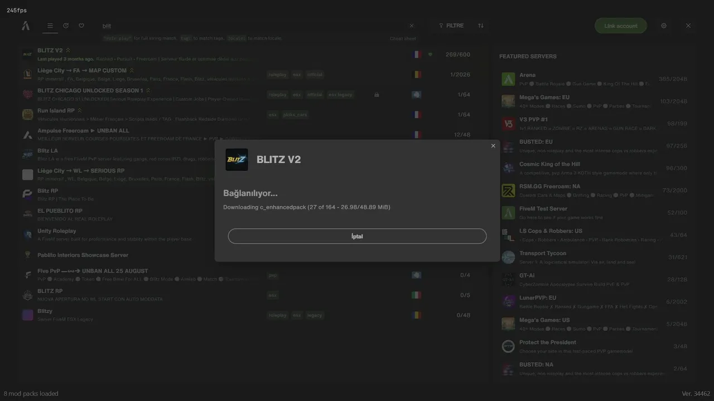
Task: Select Five PvP UNBAN ALL server icon
Action: 27,275
